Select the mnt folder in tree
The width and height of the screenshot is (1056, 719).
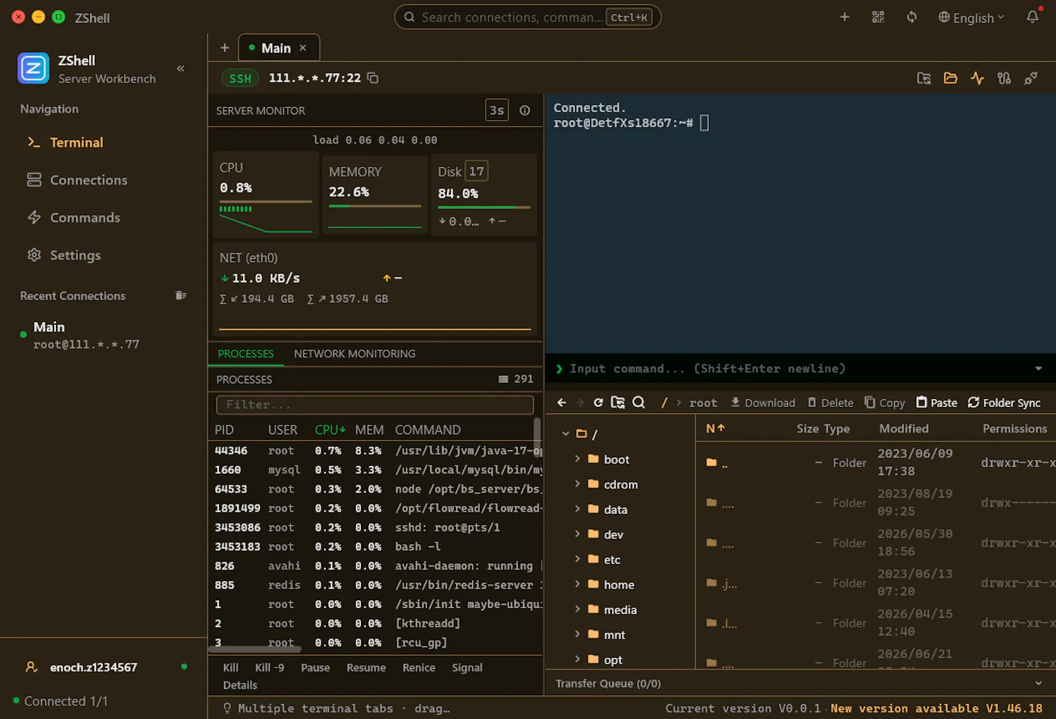click(x=614, y=635)
